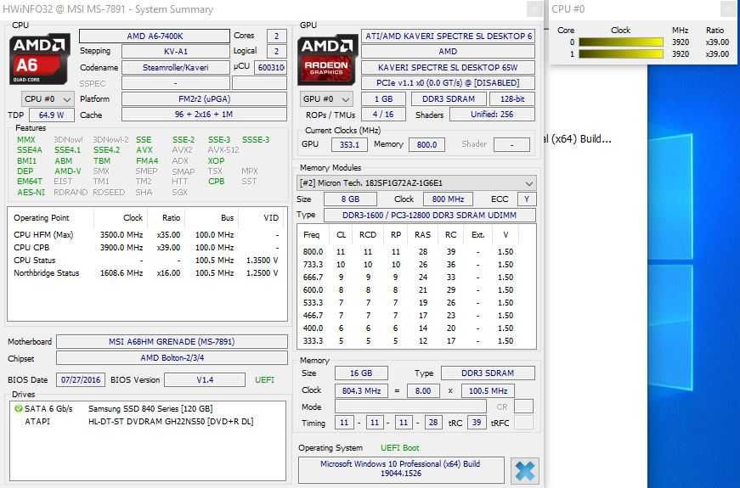The image size is (740, 488).
Task: Click the BIOS date 07/27/2016 field
Action: [81, 379]
